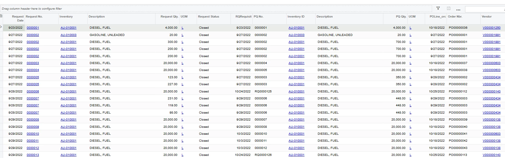Viewport: 505px width, 158px height.
Task: Open AU-010003 link in Inventory ID column
Action: [x=296, y=35]
